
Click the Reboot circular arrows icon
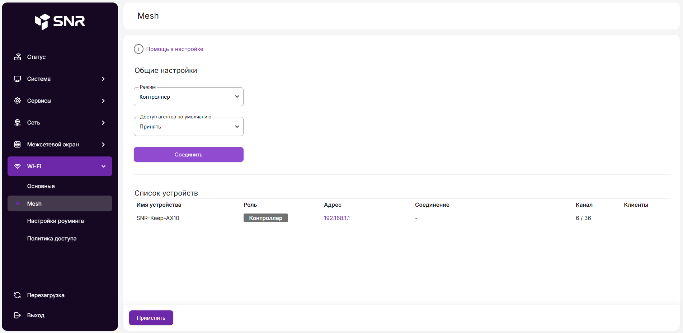17,295
